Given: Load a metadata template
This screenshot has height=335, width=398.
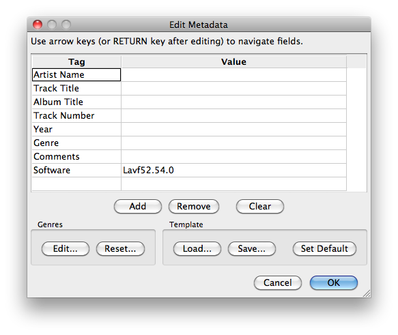Looking at the screenshot, I should tap(197, 248).
